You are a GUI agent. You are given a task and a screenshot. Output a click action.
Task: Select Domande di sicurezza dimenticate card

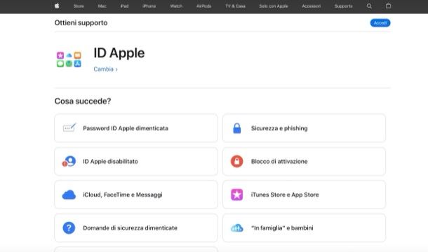click(136, 227)
